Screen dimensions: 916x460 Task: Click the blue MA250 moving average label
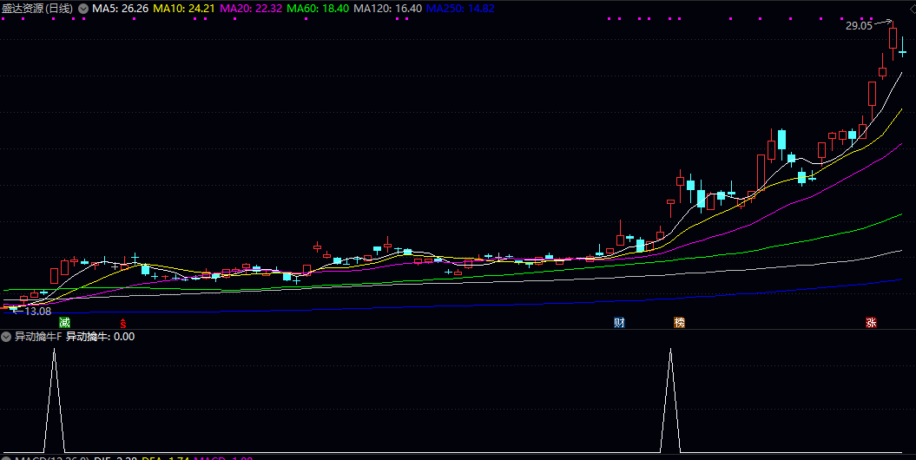(460, 9)
